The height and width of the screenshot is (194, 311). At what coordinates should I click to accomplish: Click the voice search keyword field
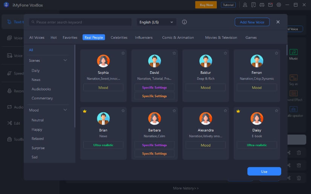[x=80, y=22]
